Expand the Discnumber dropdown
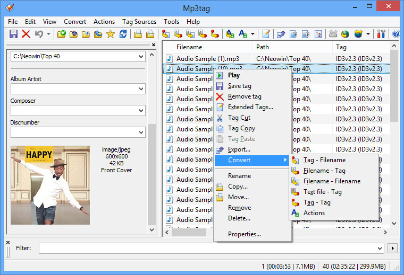 tap(141, 132)
